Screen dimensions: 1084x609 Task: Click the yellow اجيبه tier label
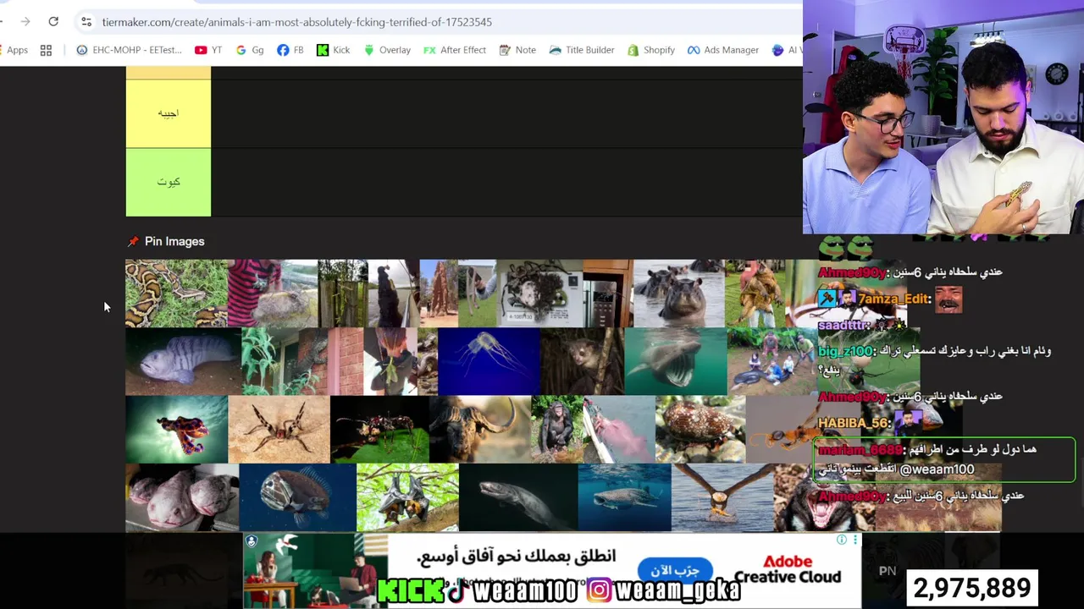click(169, 113)
